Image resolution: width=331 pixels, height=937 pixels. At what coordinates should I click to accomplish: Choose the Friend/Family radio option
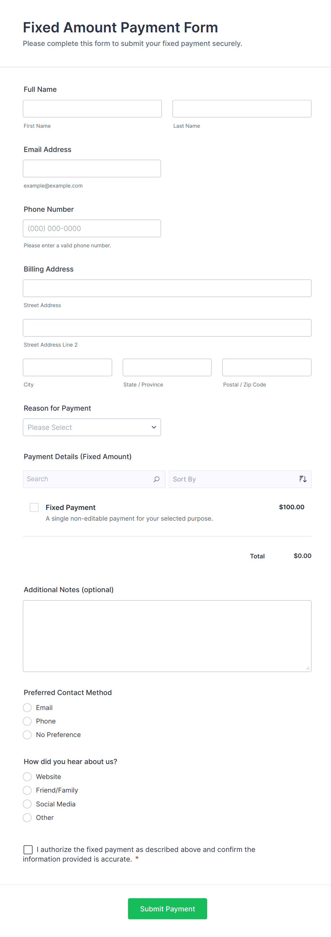(x=27, y=790)
